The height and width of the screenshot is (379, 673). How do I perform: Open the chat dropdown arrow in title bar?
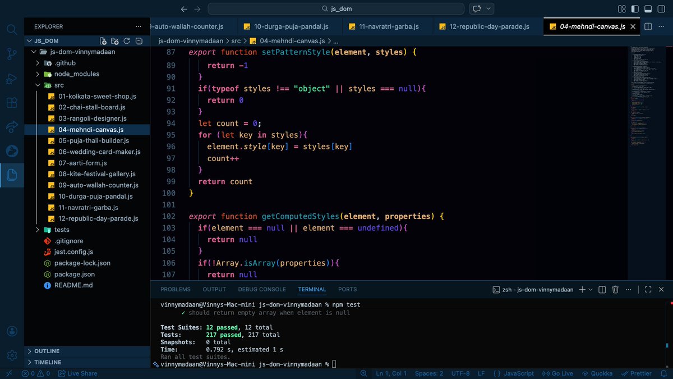[x=489, y=9]
